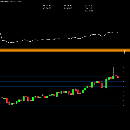Select the high price 'H: 56.80'
The width and height of the screenshot is (130, 130).
click(68, 6)
